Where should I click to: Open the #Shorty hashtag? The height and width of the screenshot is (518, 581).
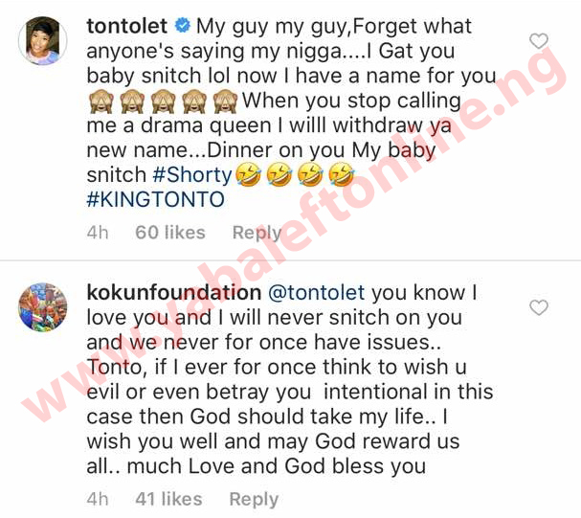pyautogui.click(x=192, y=175)
